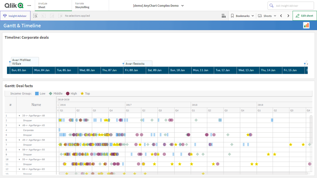The height and width of the screenshot is (178, 317).
Task: Click the Qlik logo
Action: click(x=14, y=5)
